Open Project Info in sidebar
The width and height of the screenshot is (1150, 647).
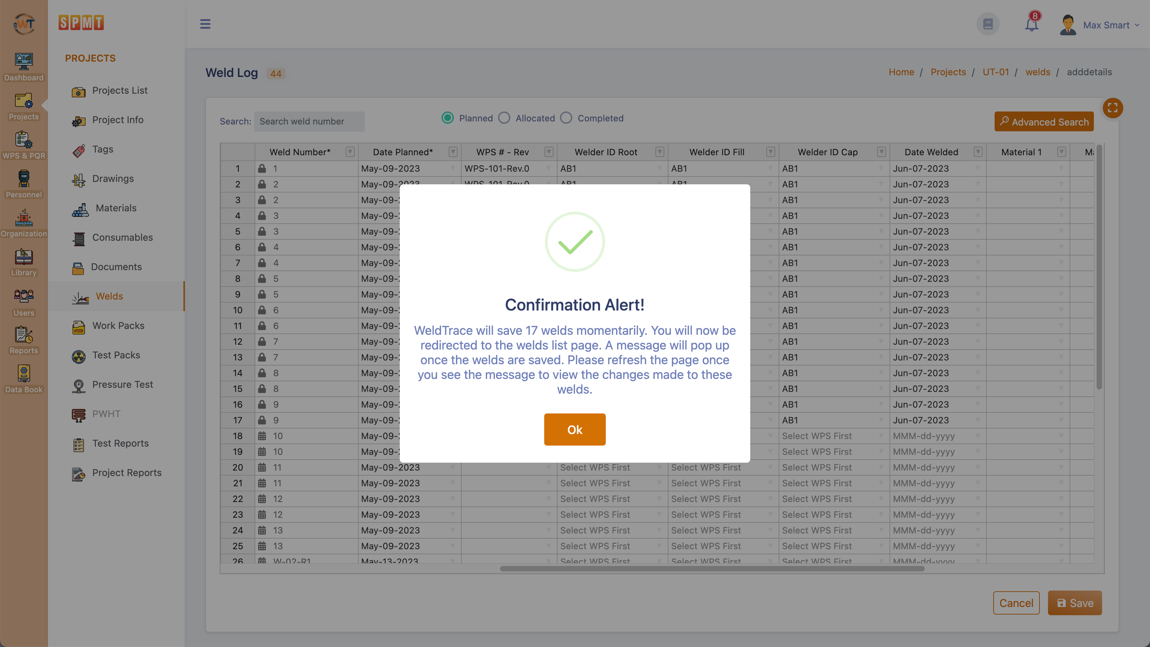pos(107,120)
